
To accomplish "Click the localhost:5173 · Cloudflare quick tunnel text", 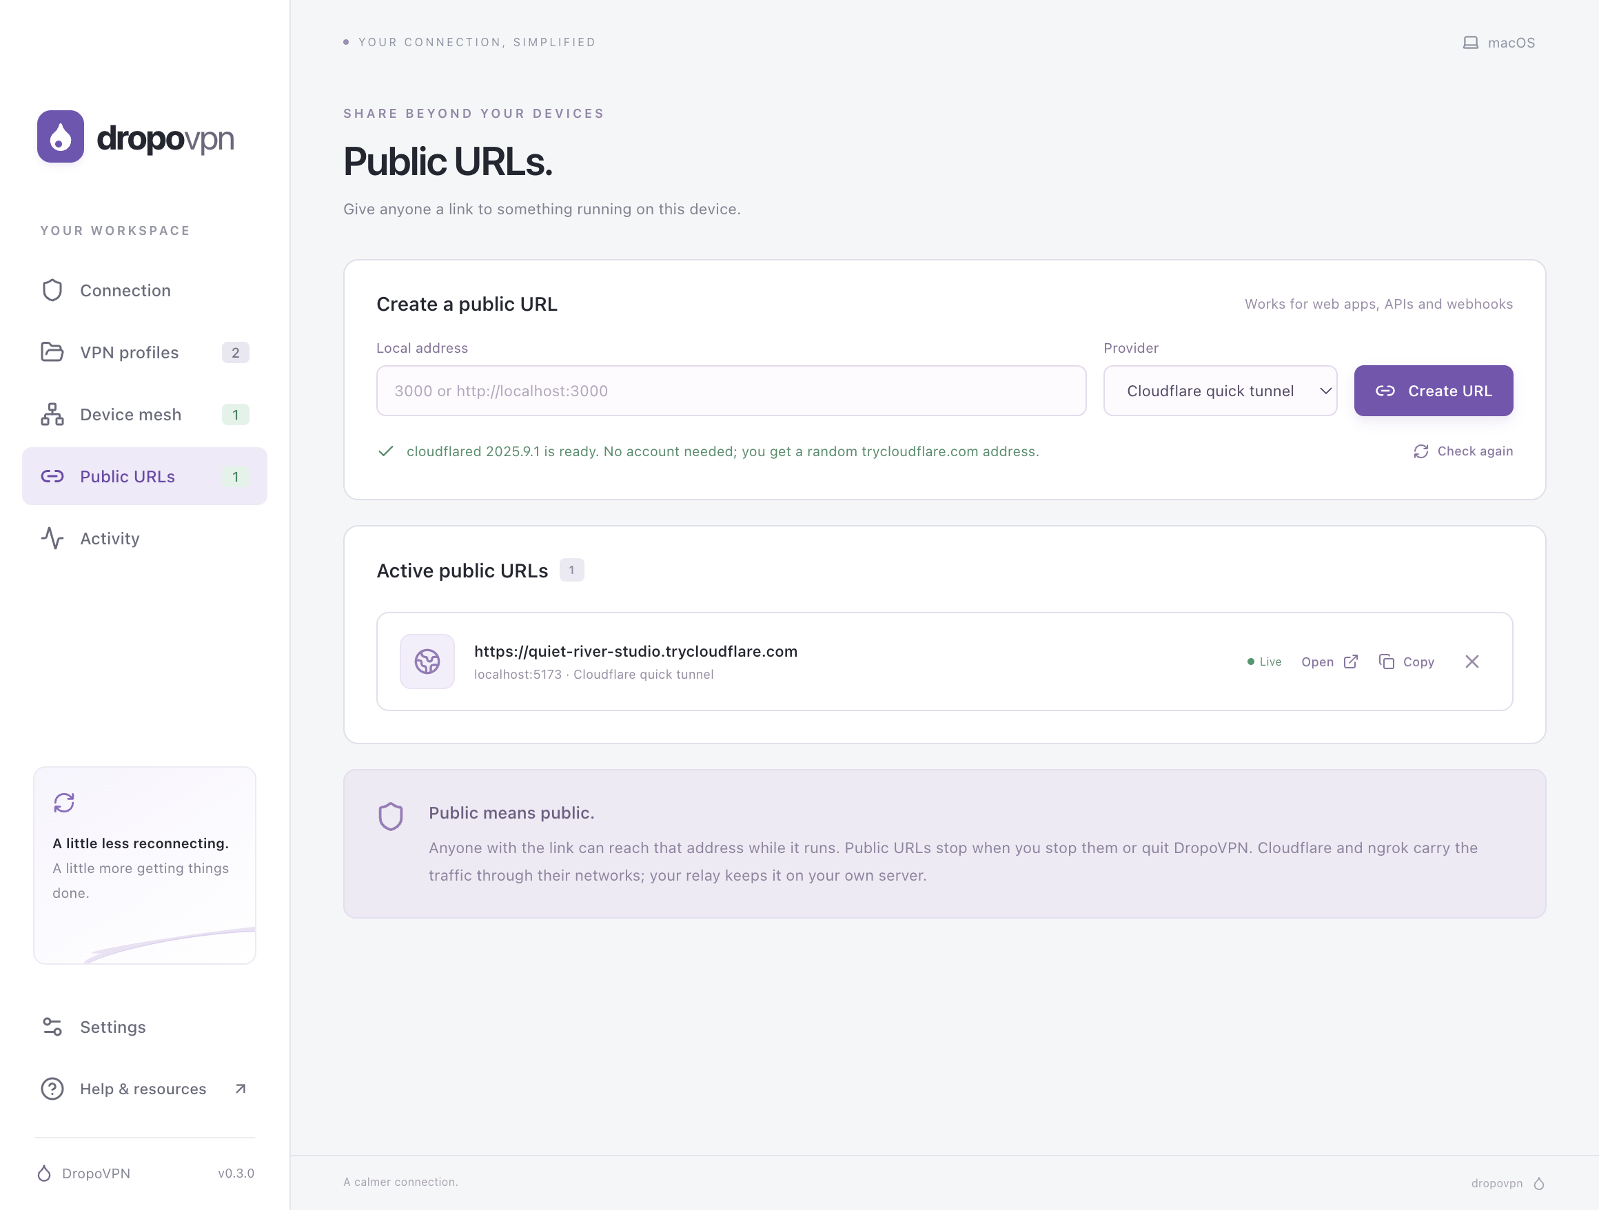I will pyautogui.click(x=593, y=674).
